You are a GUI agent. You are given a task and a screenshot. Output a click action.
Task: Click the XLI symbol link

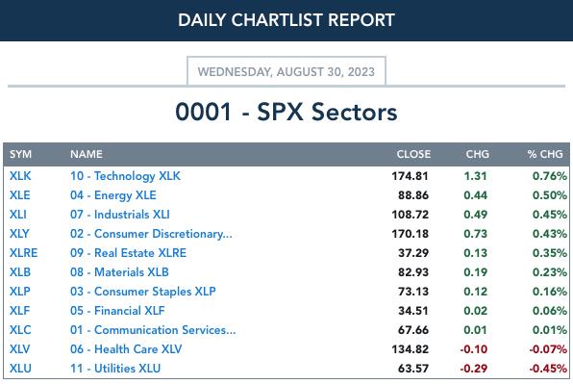(18, 215)
